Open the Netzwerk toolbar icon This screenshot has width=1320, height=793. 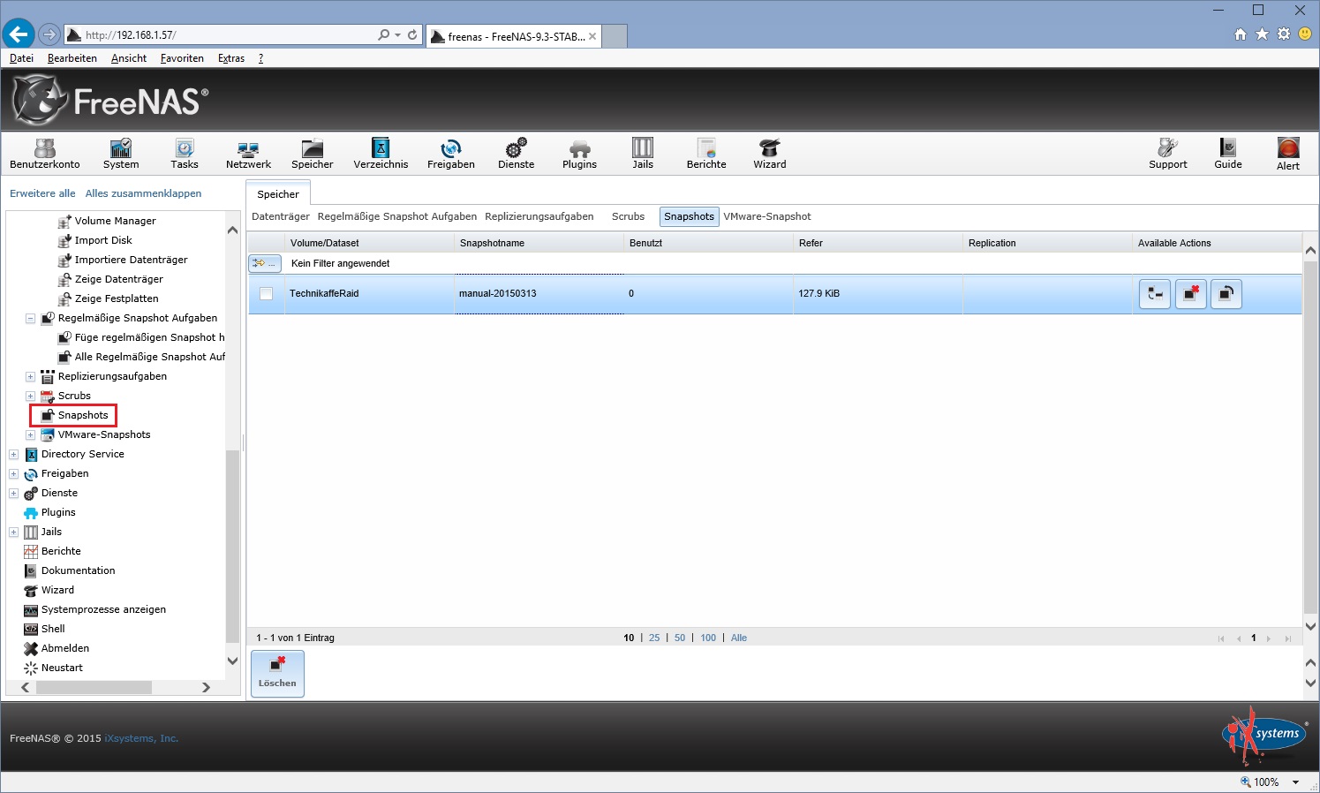click(x=248, y=154)
